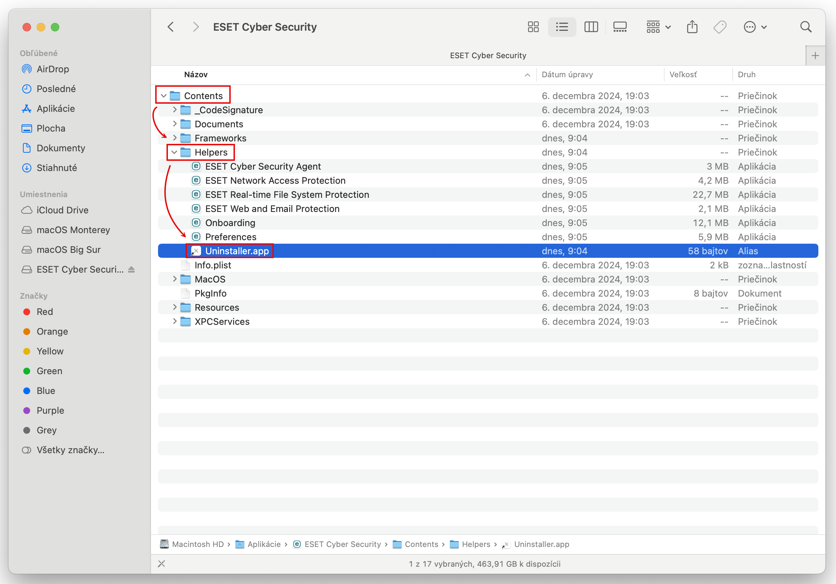Eject the ESET Cyber Security volume
The height and width of the screenshot is (584, 836).
[x=132, y=269]
